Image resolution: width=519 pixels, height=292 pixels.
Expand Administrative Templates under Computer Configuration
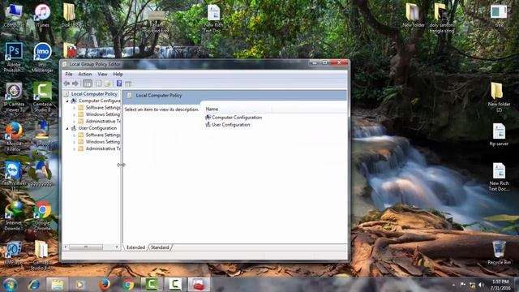[x=74, y=122]
